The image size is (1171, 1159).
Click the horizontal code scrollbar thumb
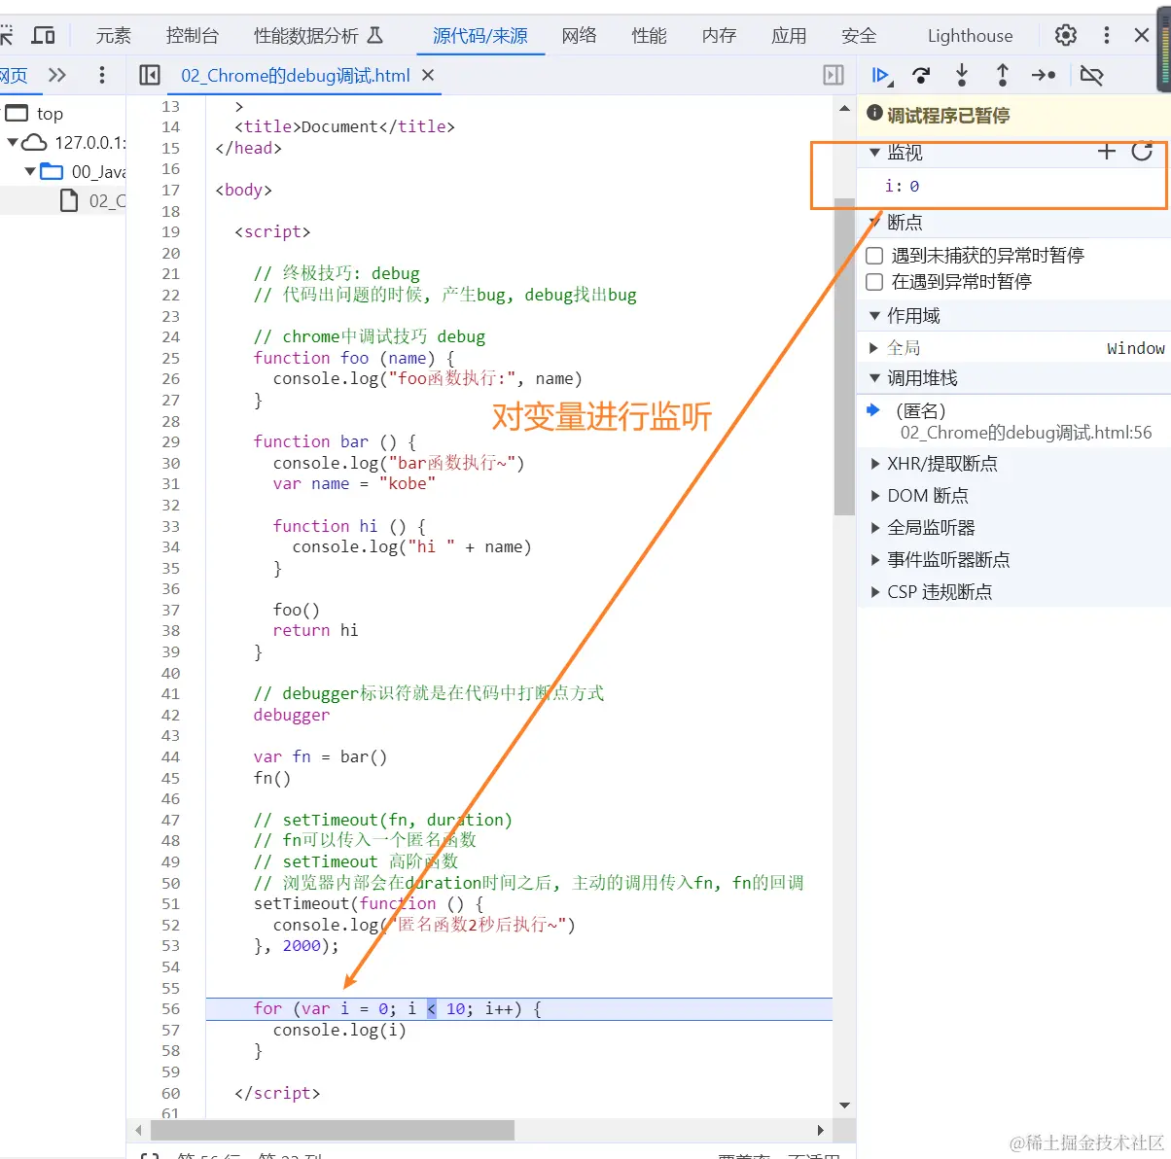[x=333, y=1130]
